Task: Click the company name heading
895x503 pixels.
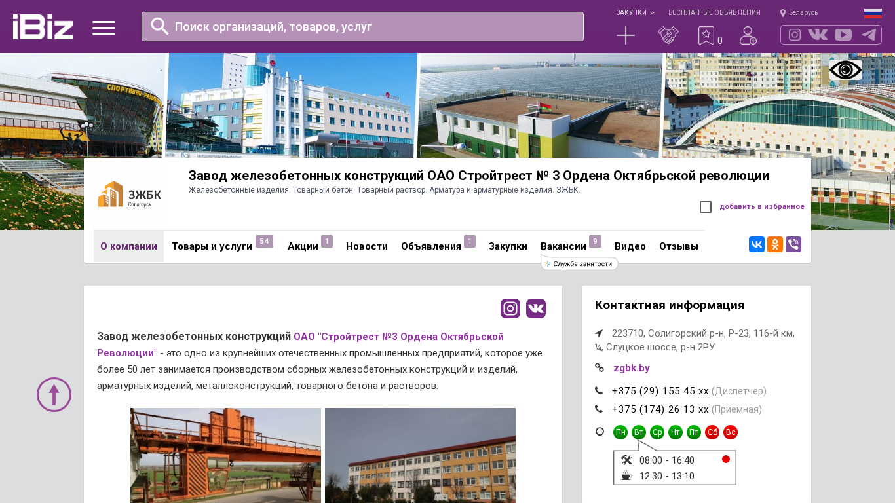Action: point(479,176)
